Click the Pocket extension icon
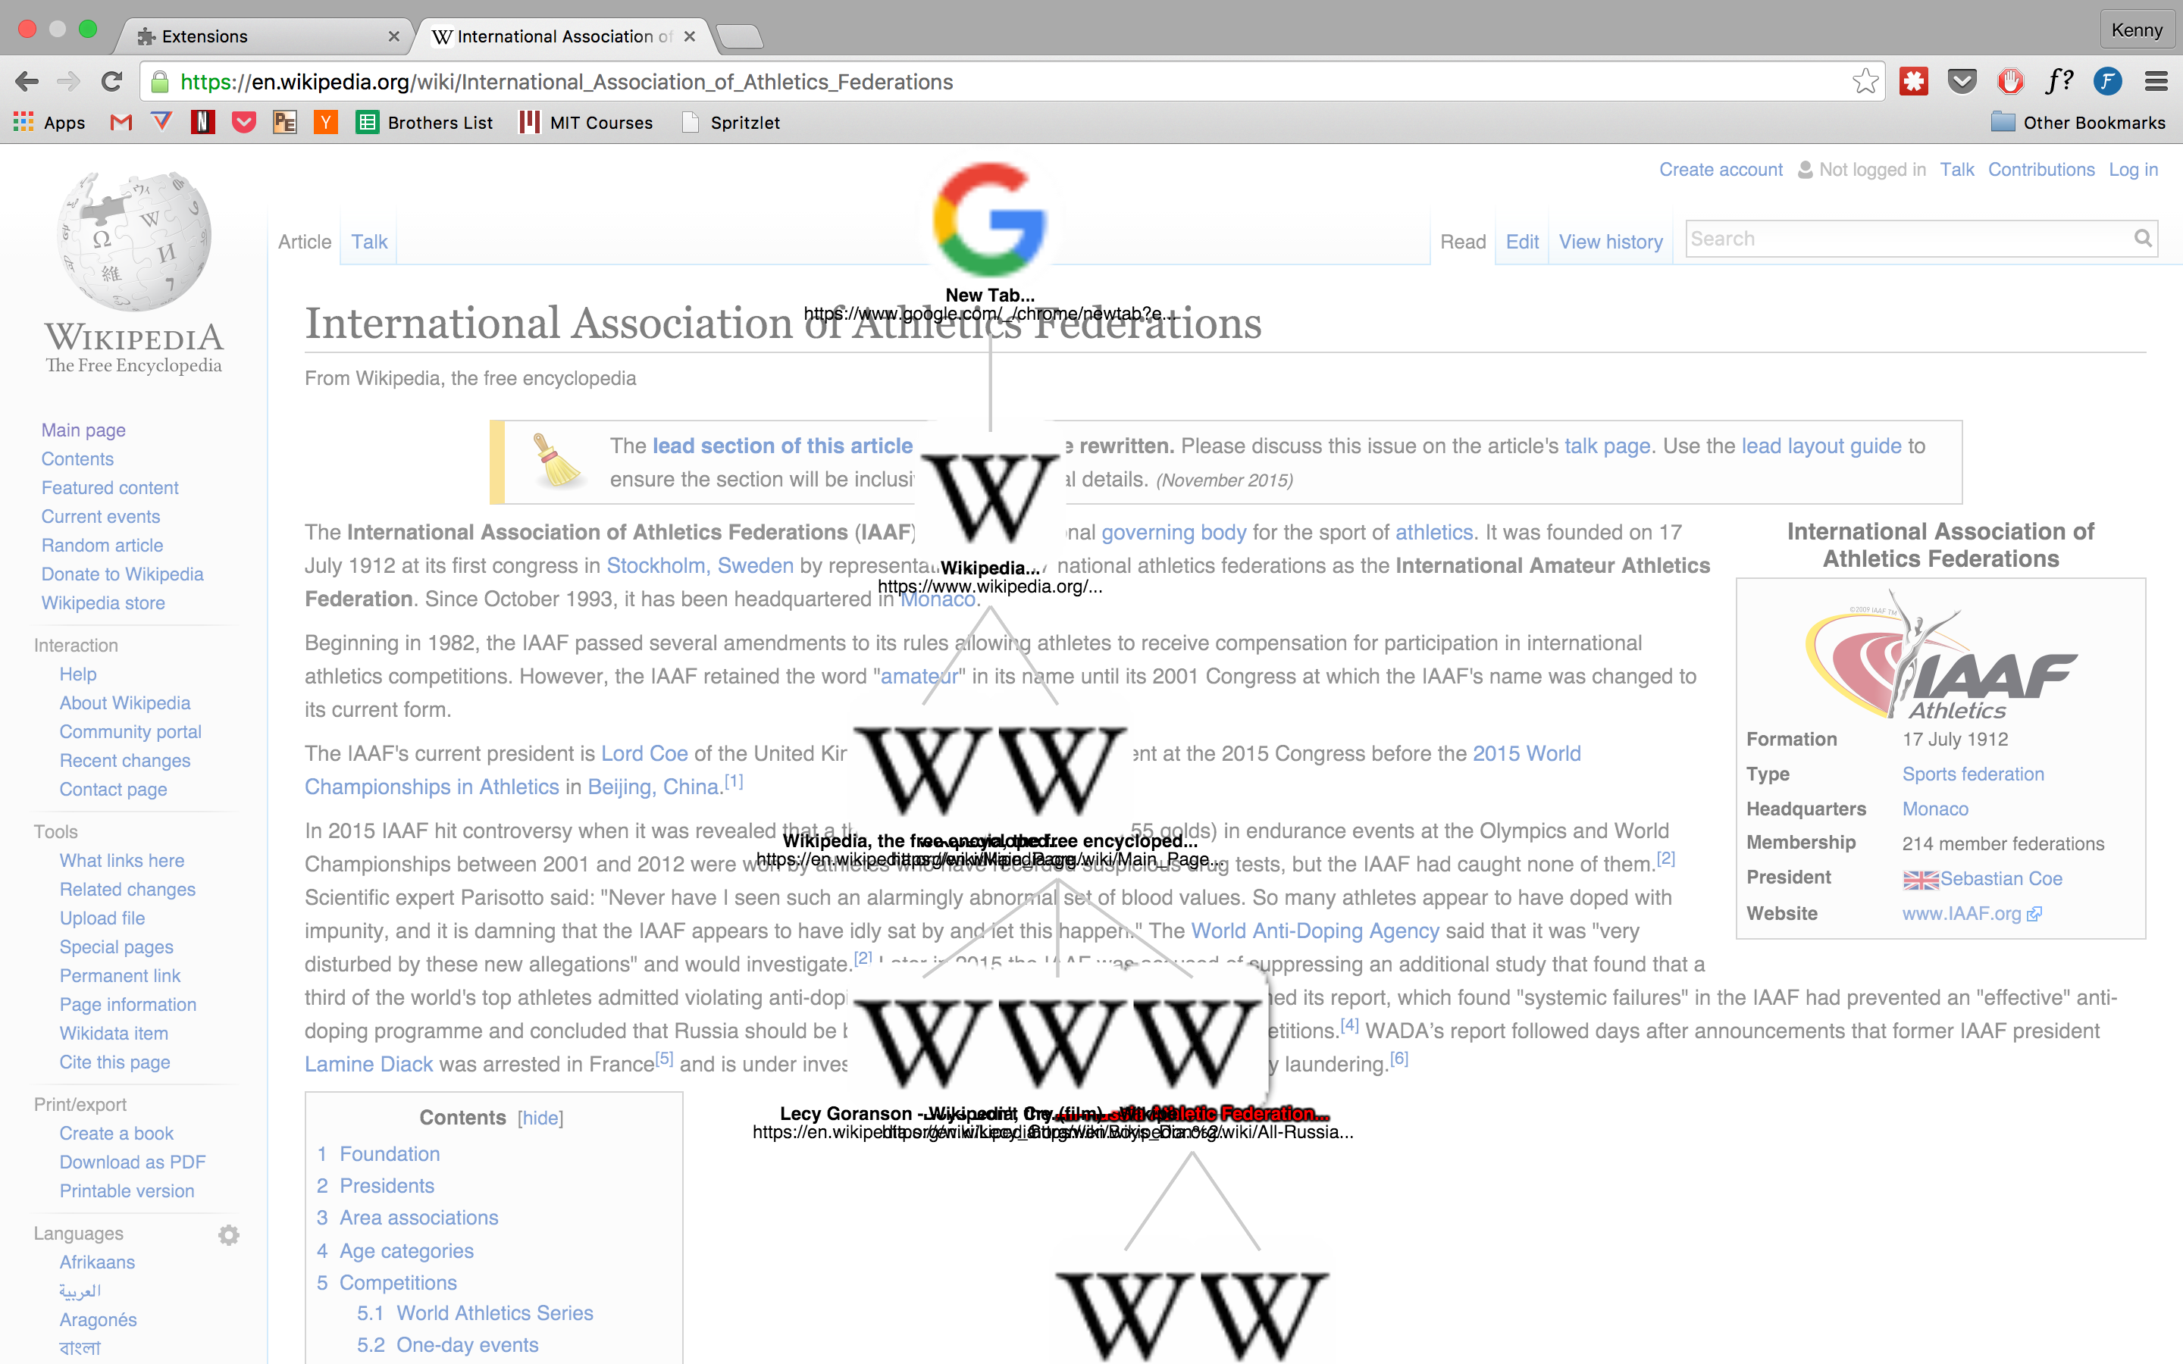This screenshot has height=1364, width=2183. [1962, 82]
